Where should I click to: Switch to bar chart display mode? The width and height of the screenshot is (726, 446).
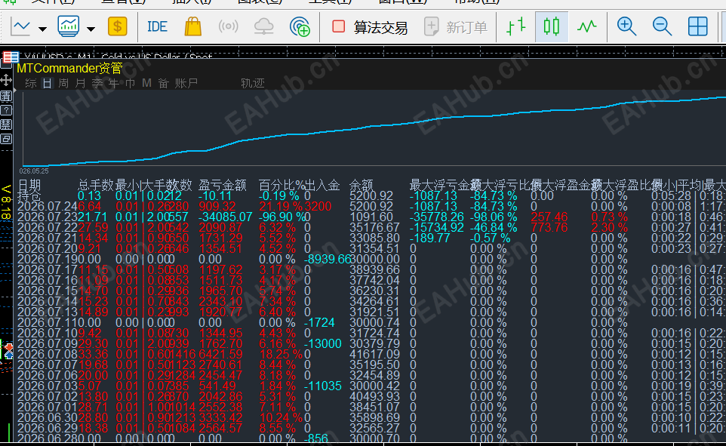click(515, 26)
